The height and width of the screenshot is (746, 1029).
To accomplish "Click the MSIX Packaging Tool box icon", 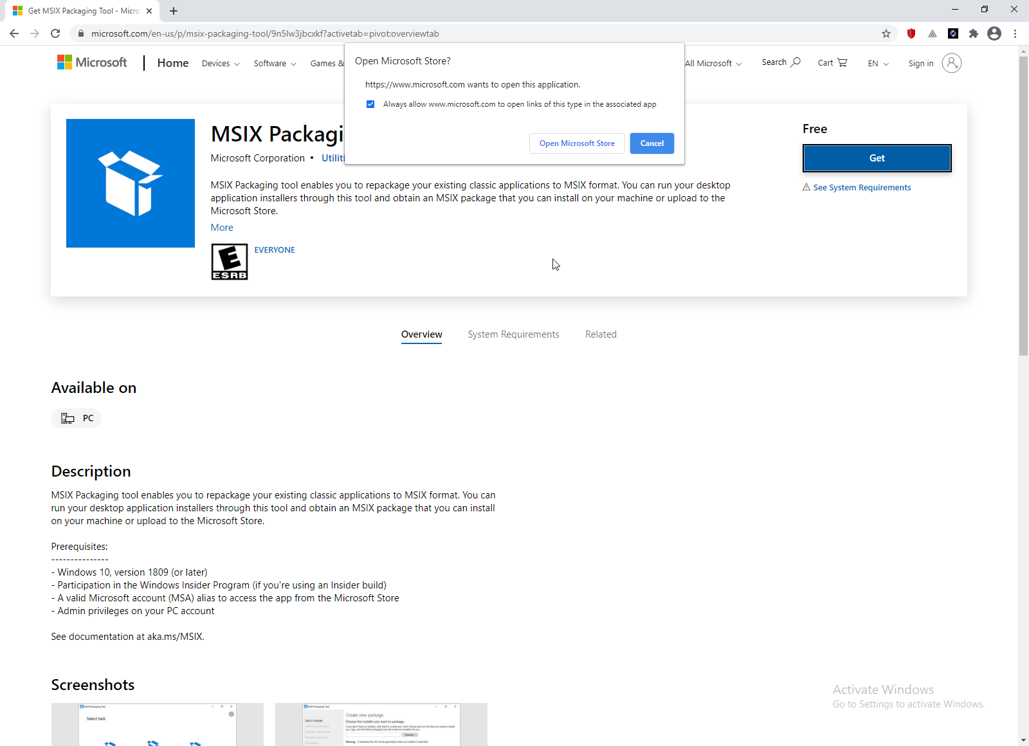I will pyautogui.click(x=131, y=183).
